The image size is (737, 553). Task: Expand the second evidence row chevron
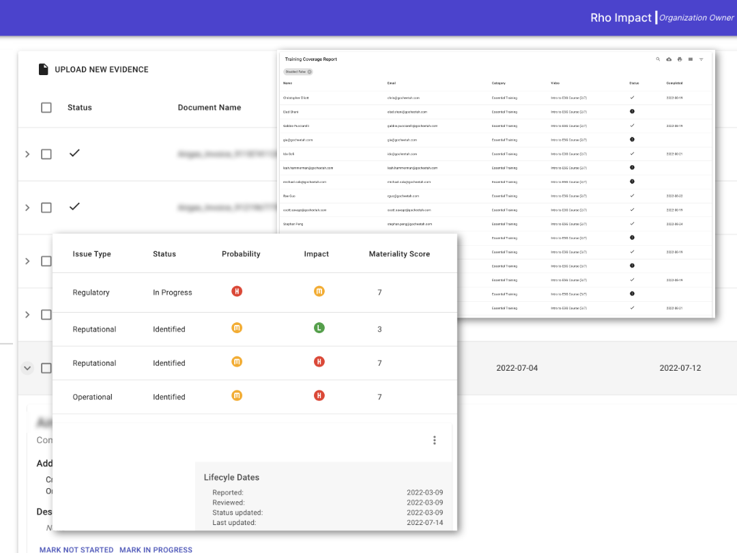[x=27, y=208]
